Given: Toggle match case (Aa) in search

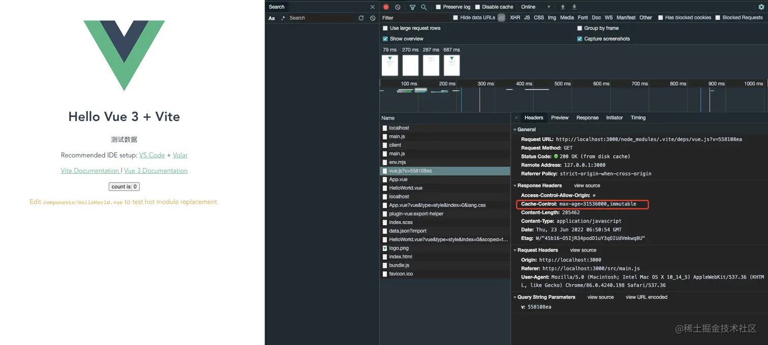Looking at the screenshot, I should pyautogui.click(x=272, y=18).
